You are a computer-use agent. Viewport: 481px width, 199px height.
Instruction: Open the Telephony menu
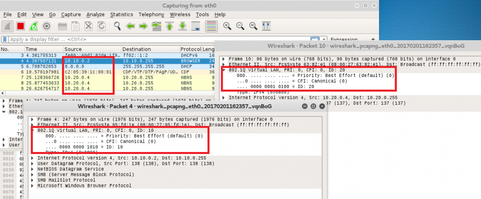click(x=151, y=15)
